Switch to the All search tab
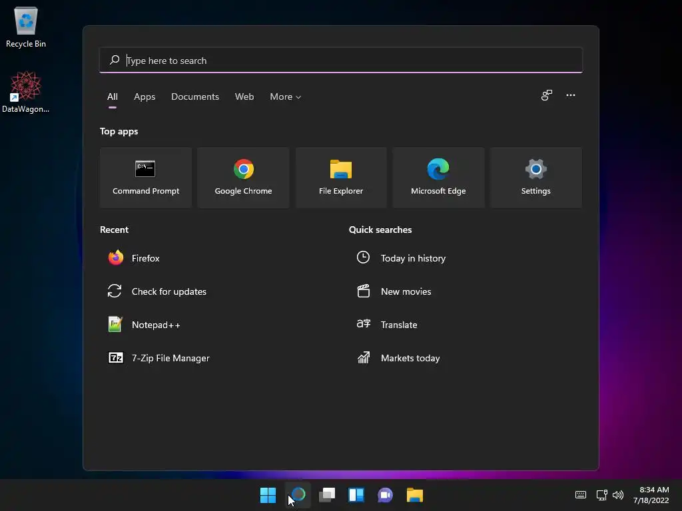The image size is (682, 511). [112, 97]
